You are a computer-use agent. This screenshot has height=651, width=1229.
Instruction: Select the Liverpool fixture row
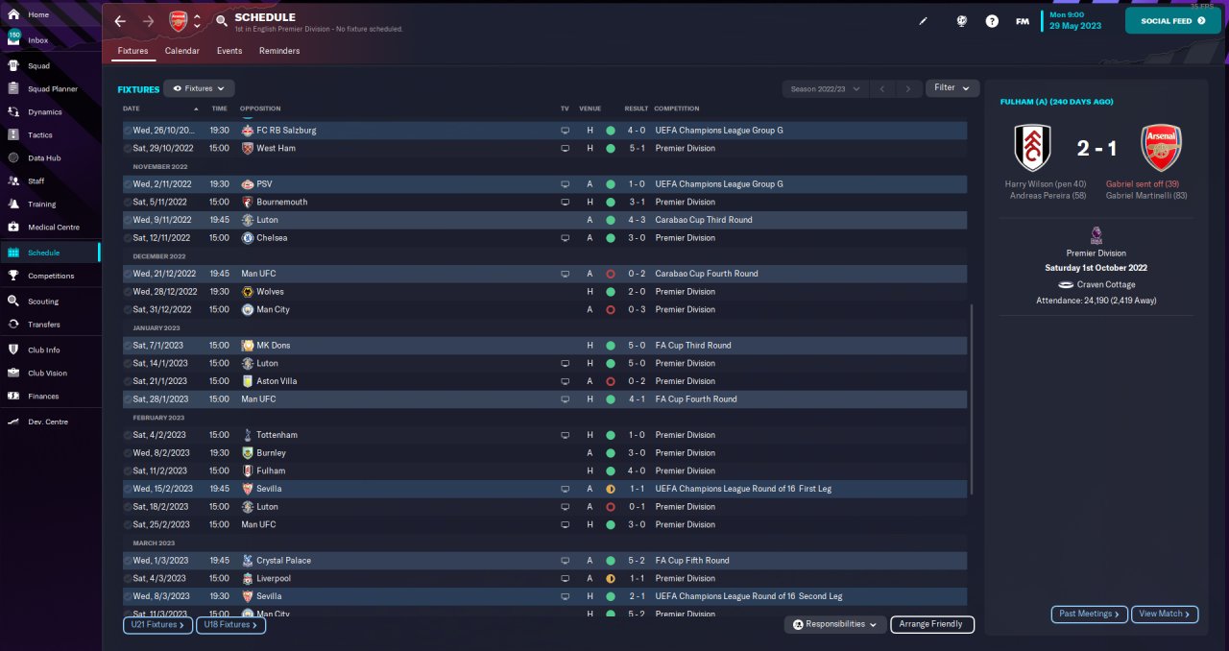pos(544,579)
